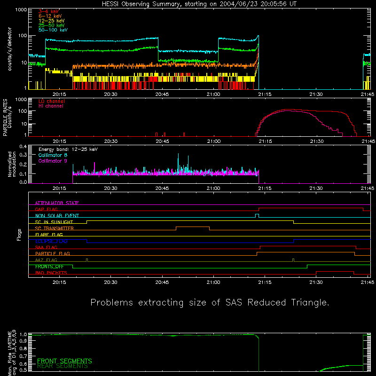Click the ATTENUATOR STATE flag label
Image resolution: width=376 pixels, height=376 pixels.
(x=57, y=203)
